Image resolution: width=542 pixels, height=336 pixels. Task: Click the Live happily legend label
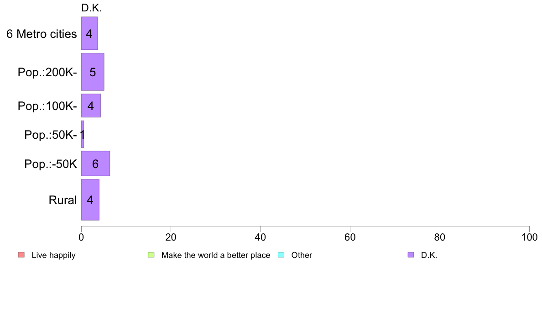[53, 255]
